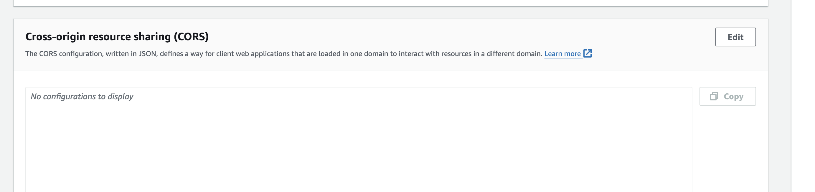The image size is (815, 192).
Task: Click the '(CORS)' abbreviation in the heading
Action: [192, 37]
